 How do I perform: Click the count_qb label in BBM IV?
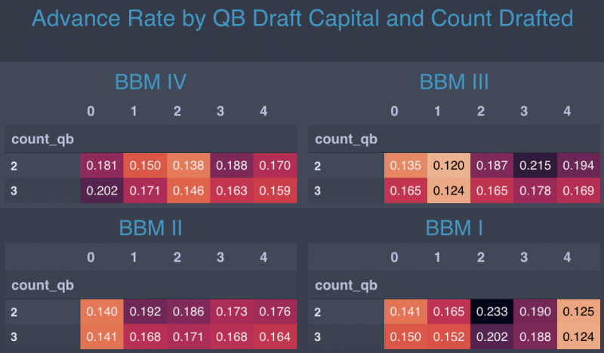point(42,139)
